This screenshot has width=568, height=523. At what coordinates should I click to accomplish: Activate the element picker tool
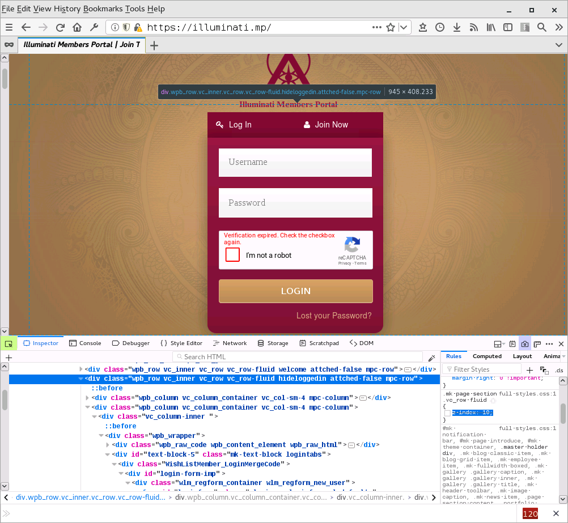tap(9, 344)
